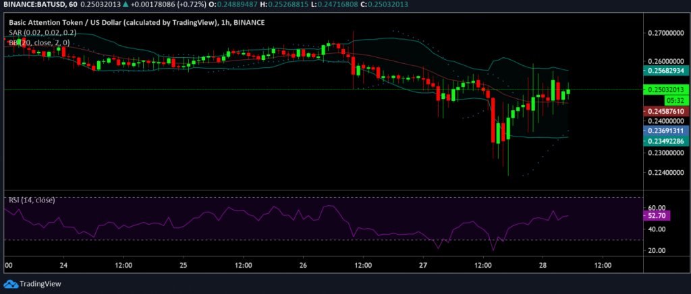Click the RSI axis label 20.00
Screen dimensions: 691x294
(657, 250)
